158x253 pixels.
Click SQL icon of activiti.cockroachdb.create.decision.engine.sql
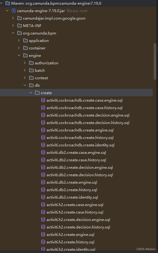[43, 115]
